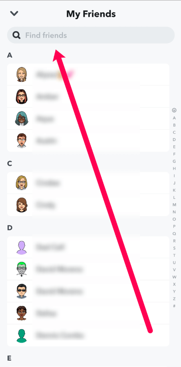Select the brown-haired man with glasses avatar

click(22, 141)
